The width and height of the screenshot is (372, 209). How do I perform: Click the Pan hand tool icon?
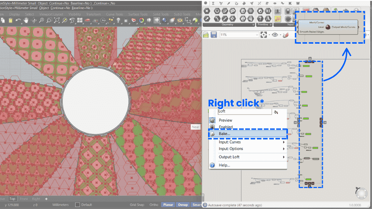tap(27, 20)
